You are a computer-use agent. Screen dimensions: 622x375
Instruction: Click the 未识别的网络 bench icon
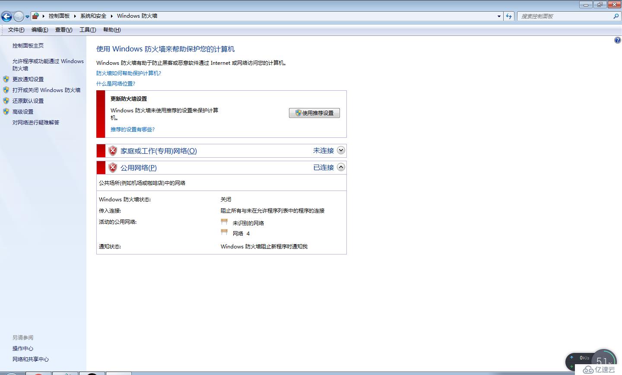(x=224, y=222)
